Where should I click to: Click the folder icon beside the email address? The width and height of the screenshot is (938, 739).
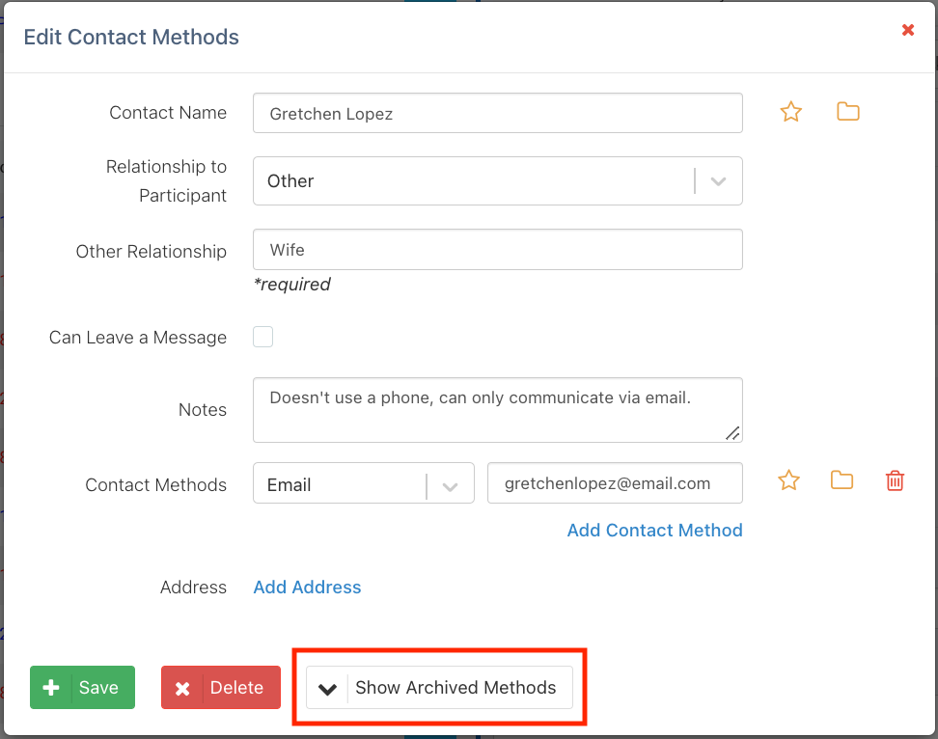pos(841,480)
